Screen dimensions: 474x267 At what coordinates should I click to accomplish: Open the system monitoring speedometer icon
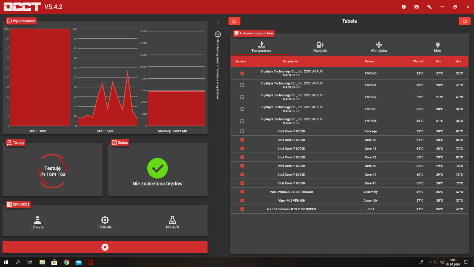point(218,34)
